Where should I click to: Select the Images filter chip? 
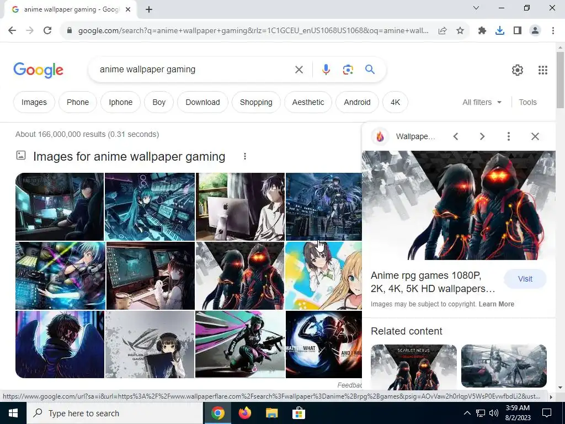[34, 102]
